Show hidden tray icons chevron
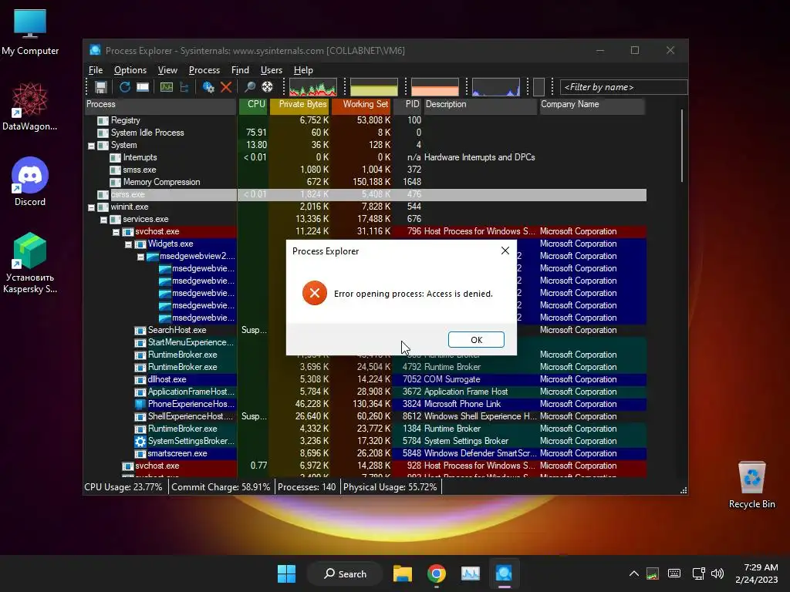Viewport: 790px width, 592px height. (x=634, y=573)
